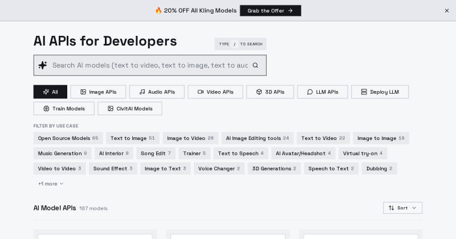Select the All category tab
The image size is (456, 239).
click(x=50, y=92)
